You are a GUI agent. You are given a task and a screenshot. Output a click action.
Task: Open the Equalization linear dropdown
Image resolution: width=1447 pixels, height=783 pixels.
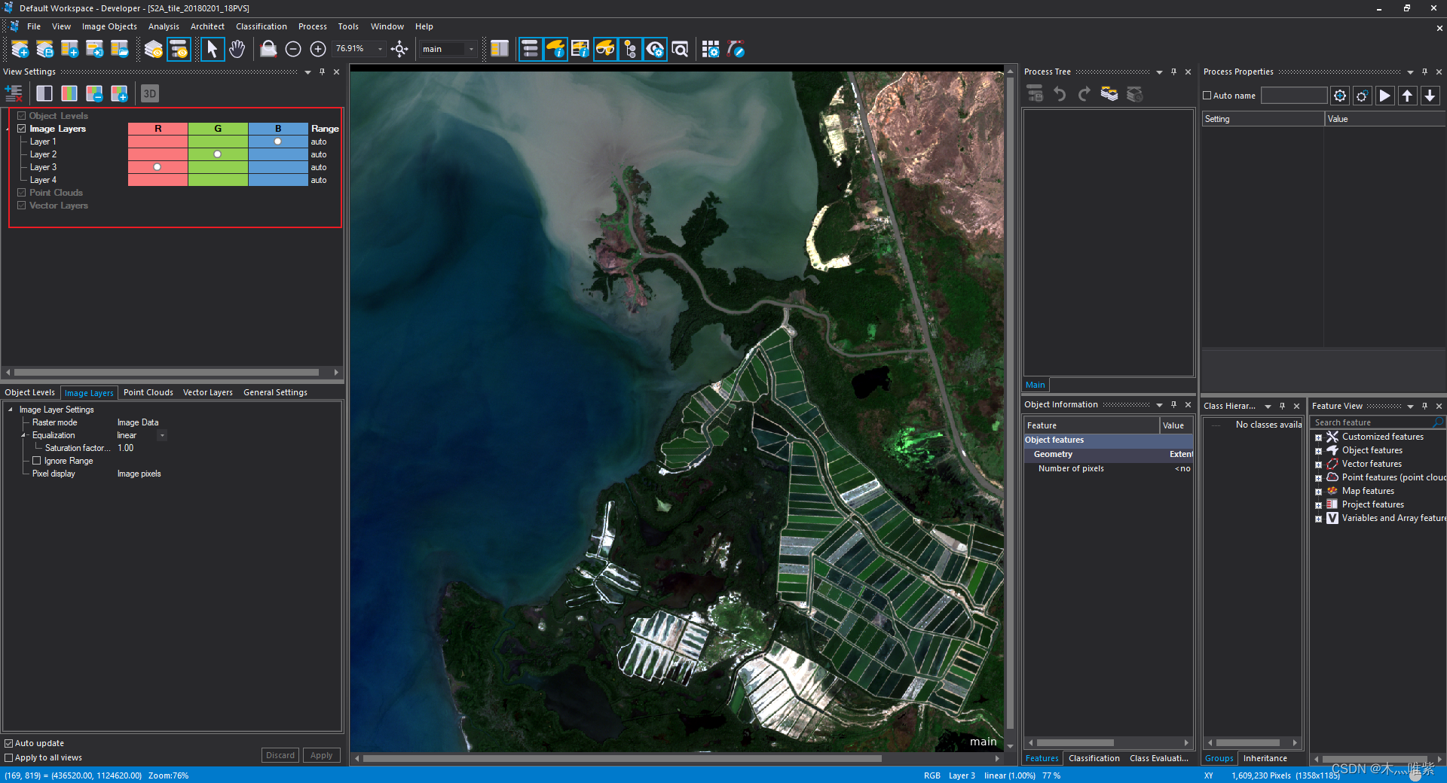click(x=161, y=436)
